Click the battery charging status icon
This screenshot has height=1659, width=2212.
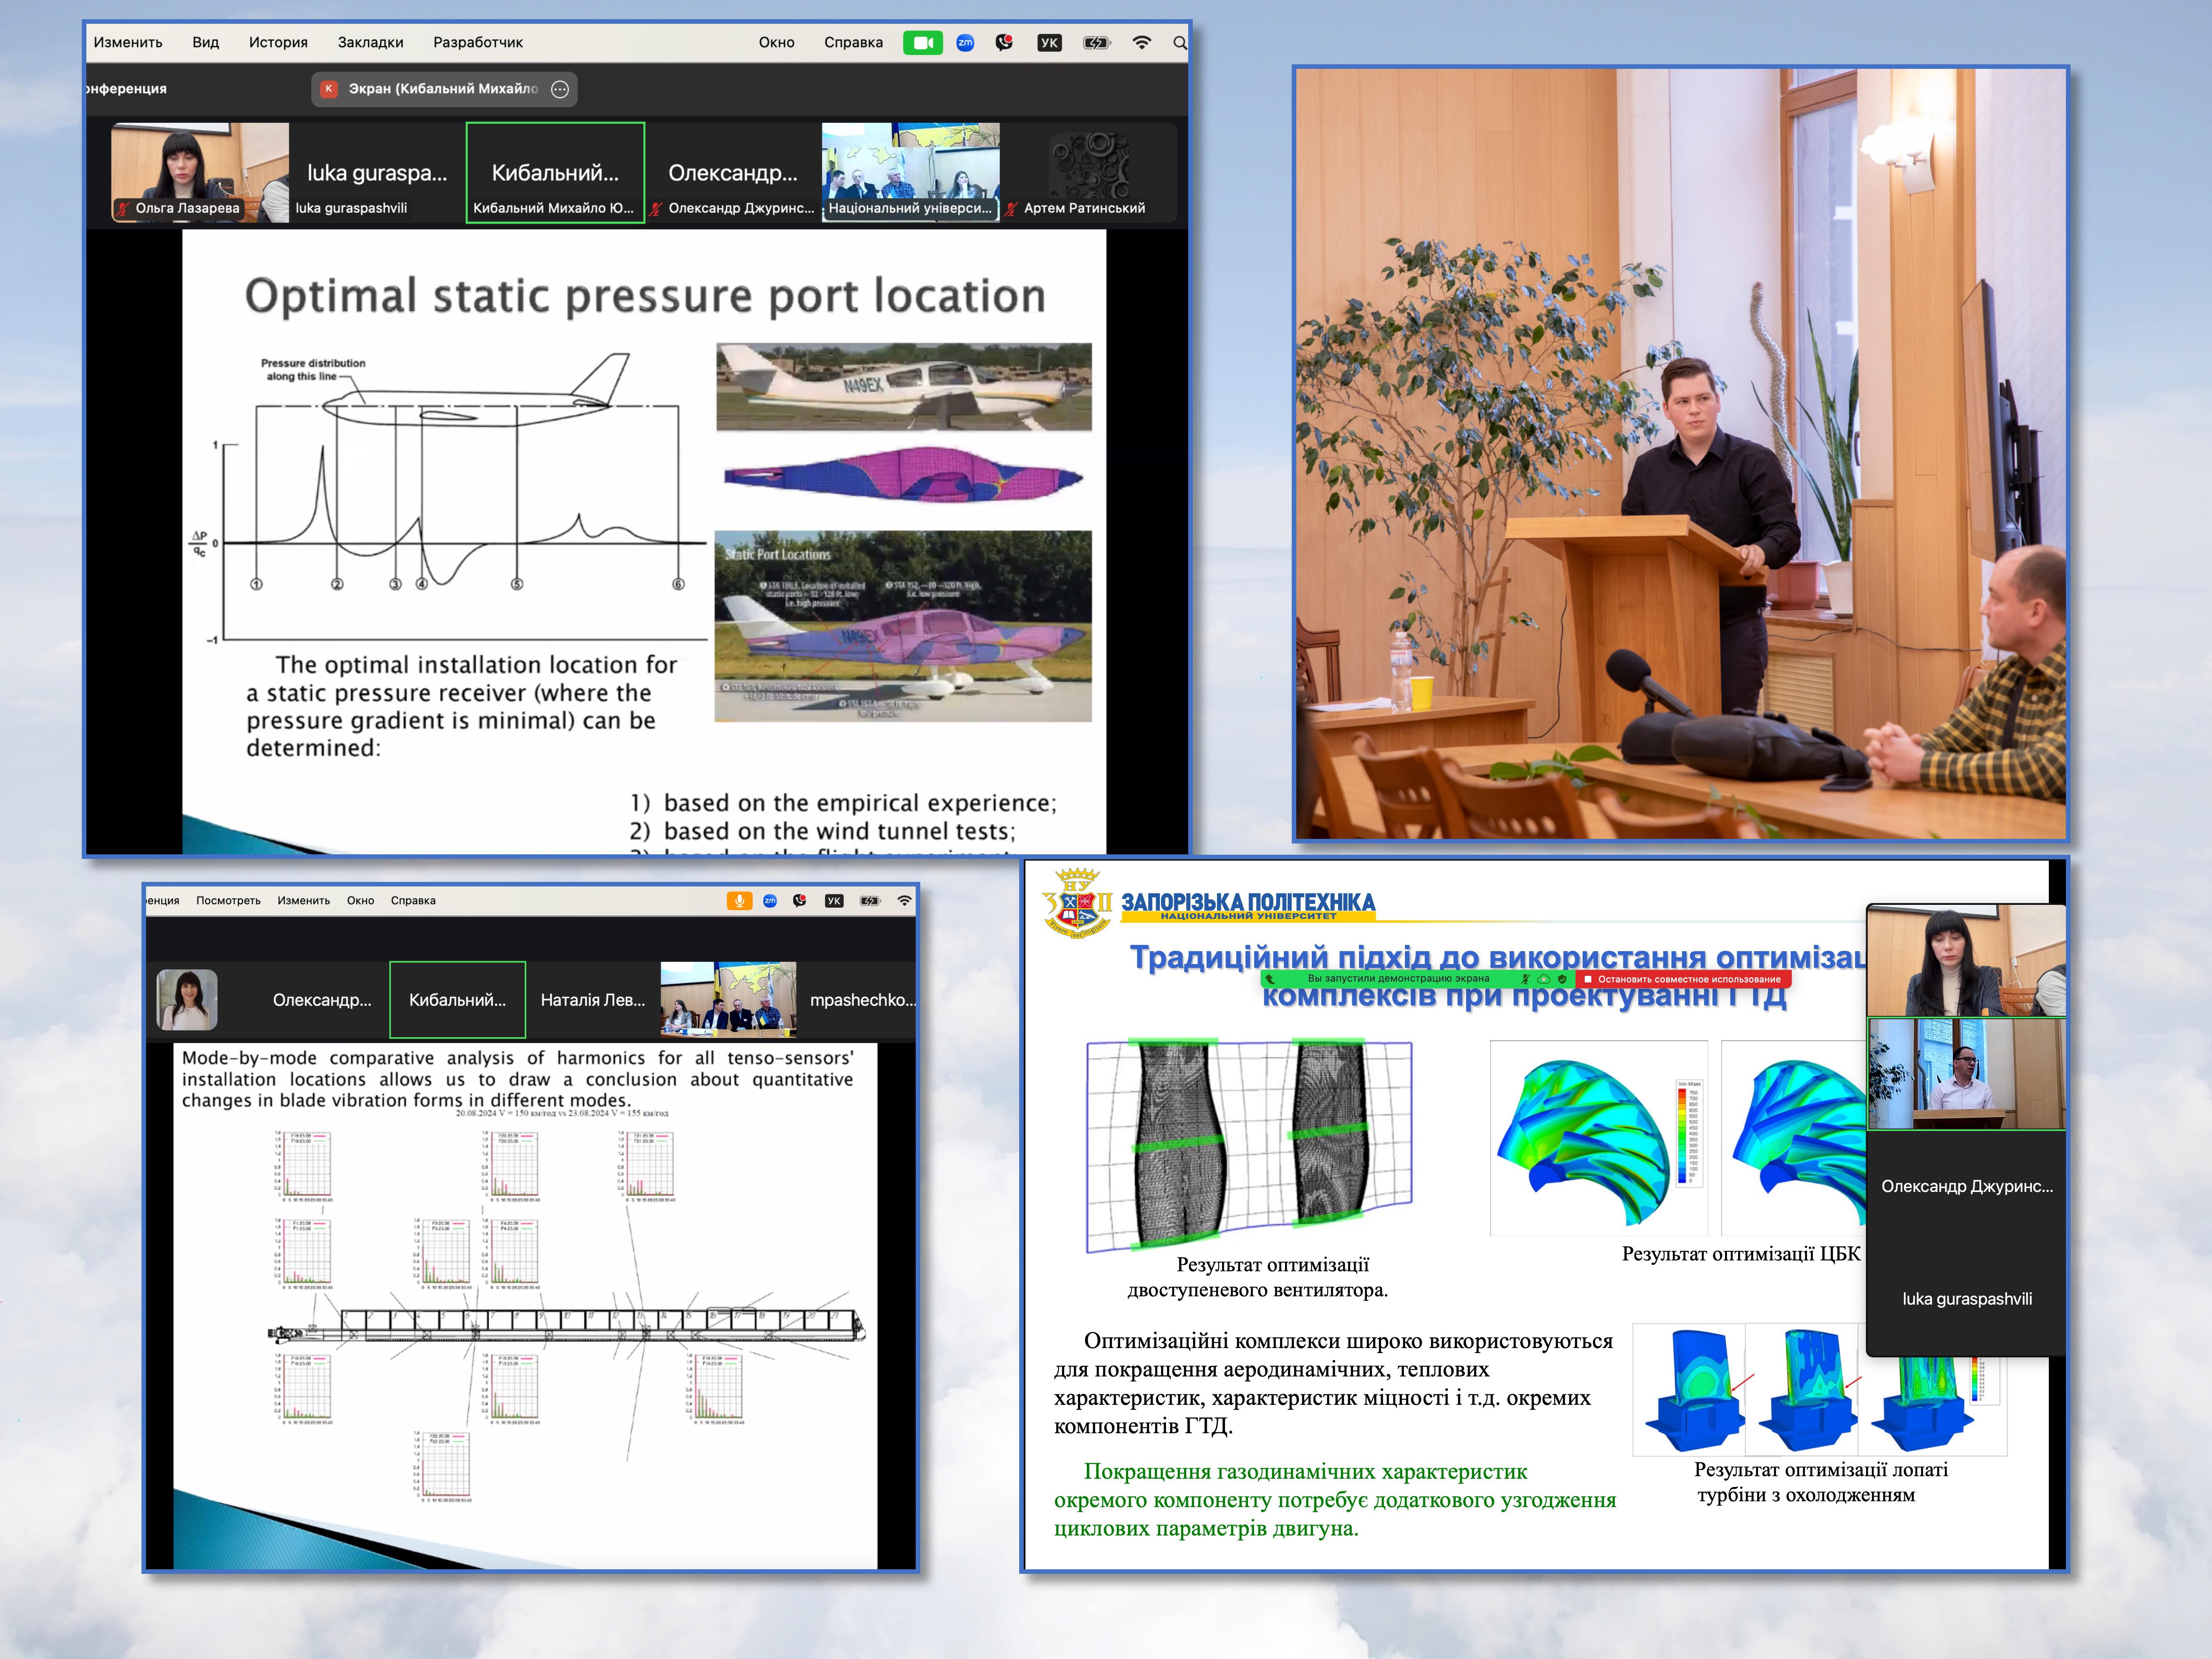pyautogui.click(x=1096, y=43)
